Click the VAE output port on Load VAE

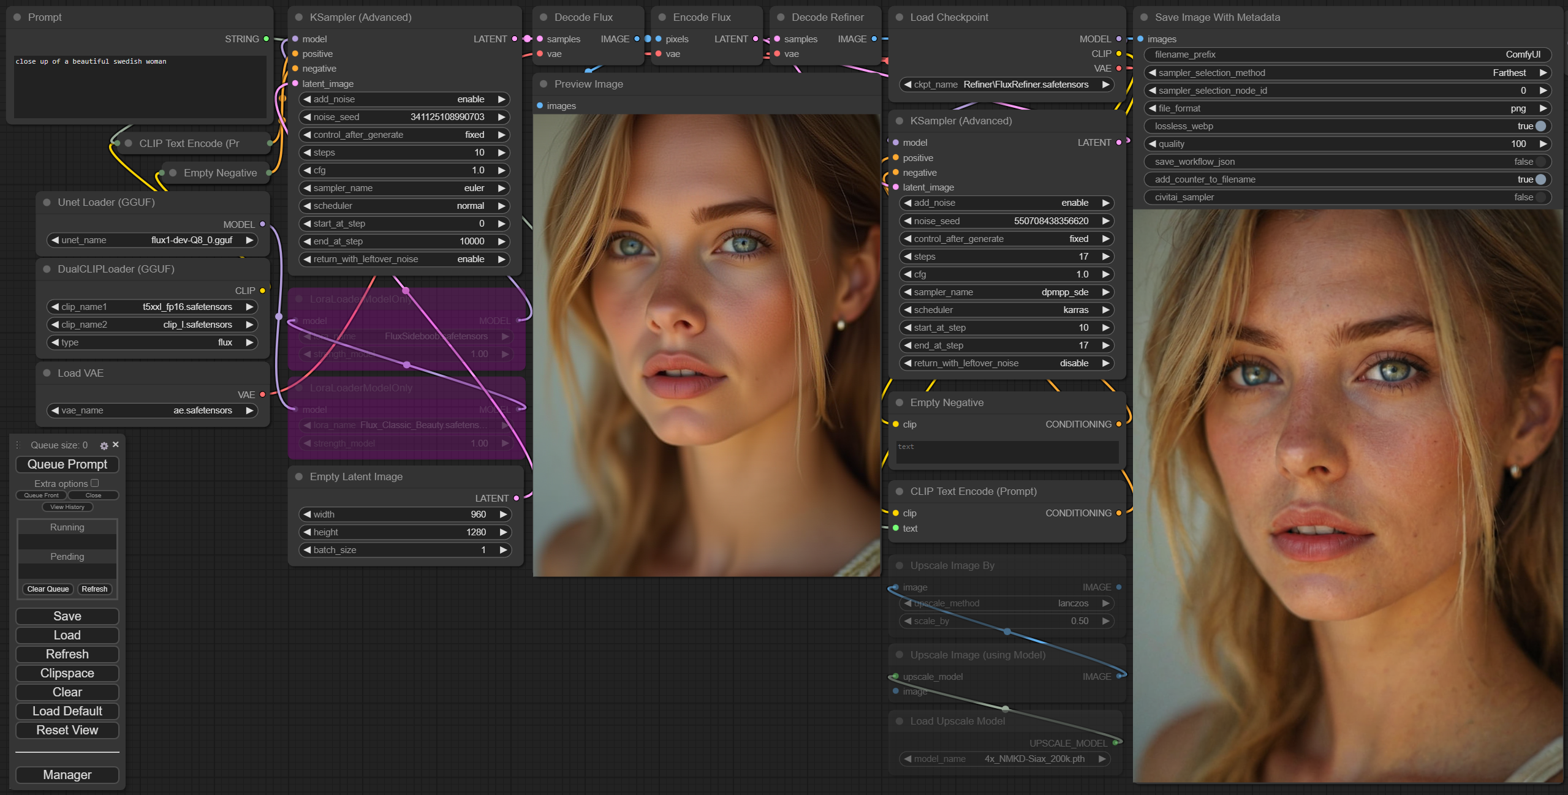point(263,394)
